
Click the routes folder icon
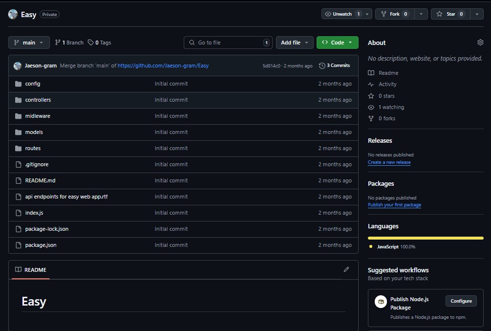coord(19,148)
